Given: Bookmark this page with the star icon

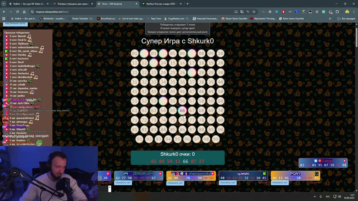Looking at the screenshot, I should (254, 12).
